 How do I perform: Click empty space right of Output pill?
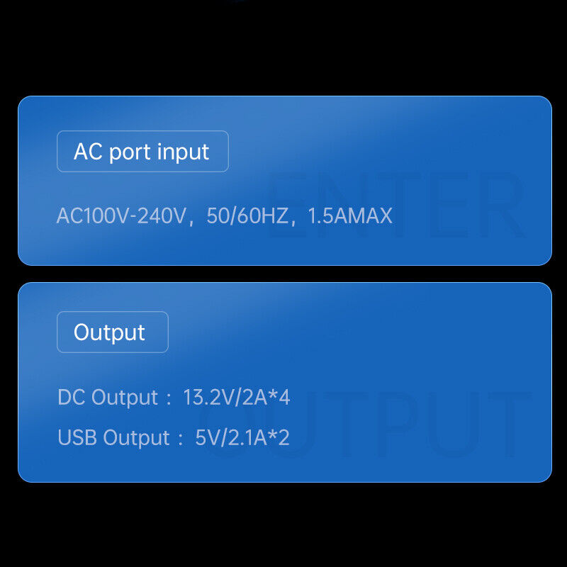coord(354,332)
